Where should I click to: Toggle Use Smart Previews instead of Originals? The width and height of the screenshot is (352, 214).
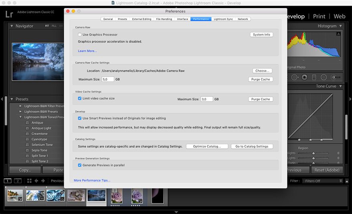(80, 118)
